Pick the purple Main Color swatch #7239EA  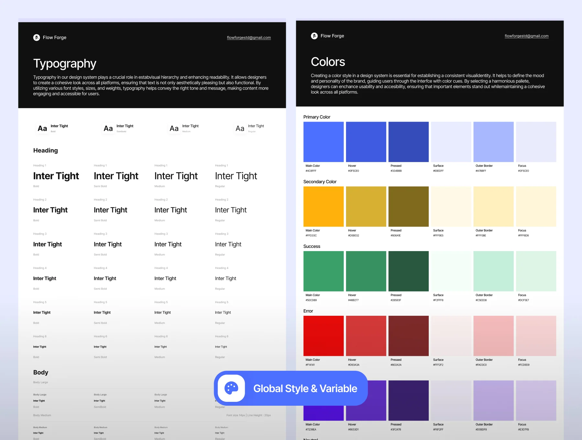(323, 413)
